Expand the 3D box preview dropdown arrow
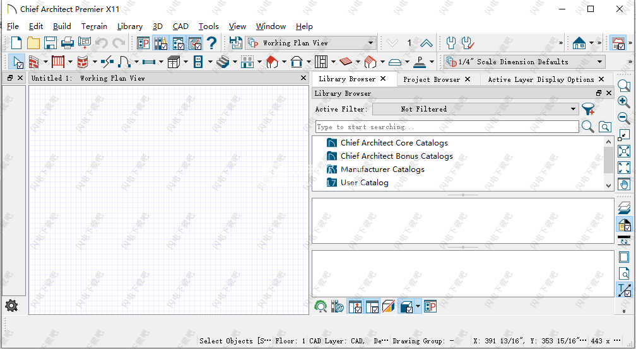Image resolution: width=636 pixels, height=349 pixels. point(418,307)
